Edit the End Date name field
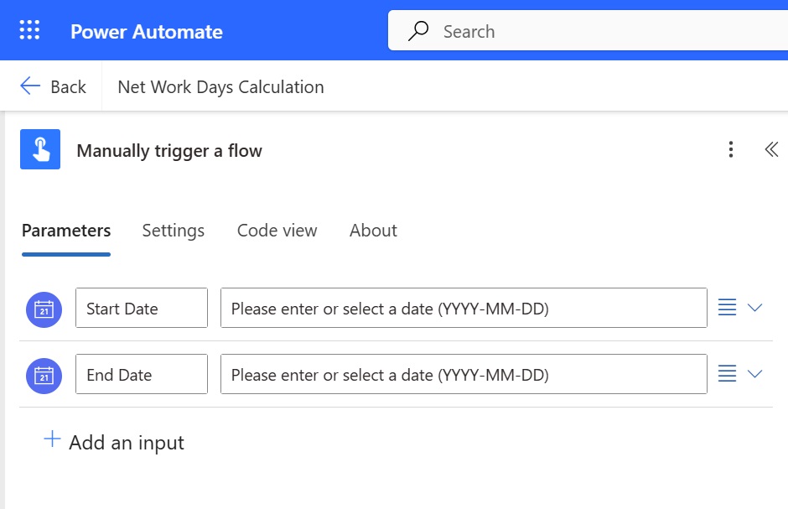Screen dimensions: 788x509 tap(142, 374)
